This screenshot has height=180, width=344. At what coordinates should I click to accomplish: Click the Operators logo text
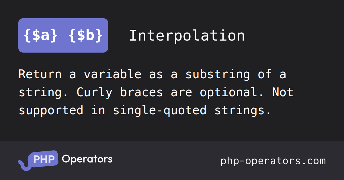[87, 159]
